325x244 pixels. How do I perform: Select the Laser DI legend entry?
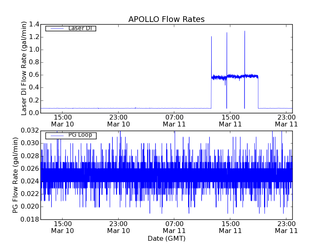71,28
